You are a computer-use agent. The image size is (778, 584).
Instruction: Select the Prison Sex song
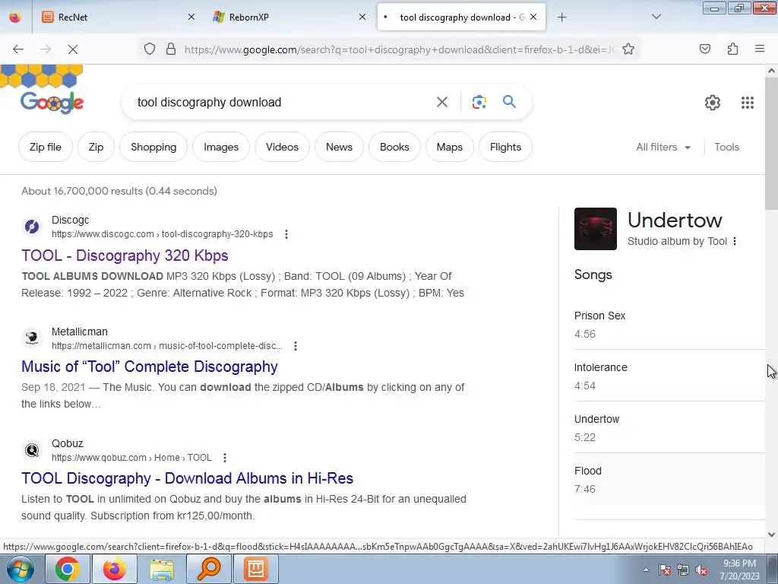[669, 324]
